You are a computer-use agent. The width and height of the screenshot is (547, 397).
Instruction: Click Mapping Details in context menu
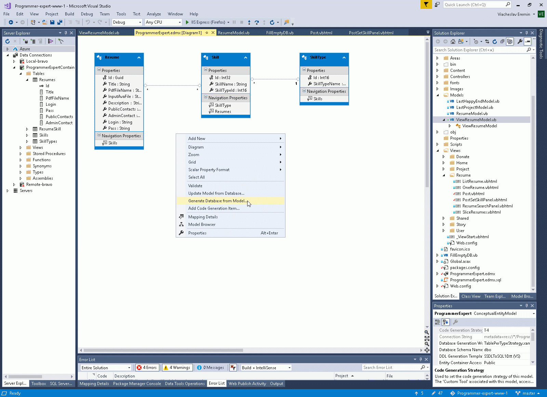point(231,217)
